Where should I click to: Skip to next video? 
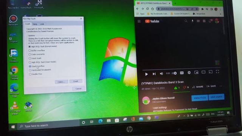[154, 74]
